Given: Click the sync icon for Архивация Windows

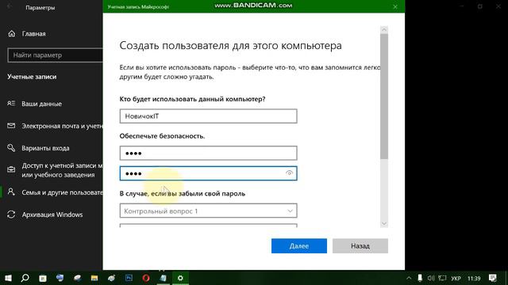Looking at the screenshot, I should click(x=11, y=215).
